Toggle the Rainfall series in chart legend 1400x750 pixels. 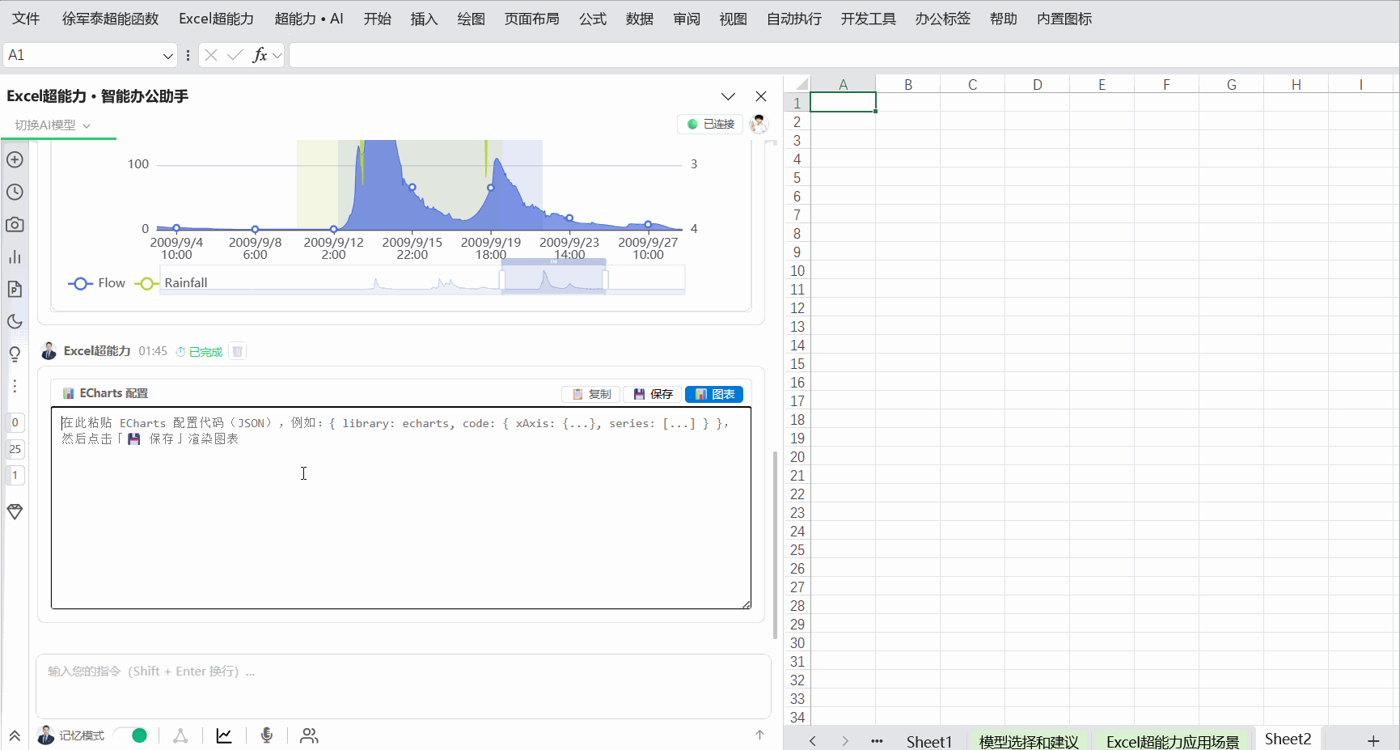pos(171,283)
